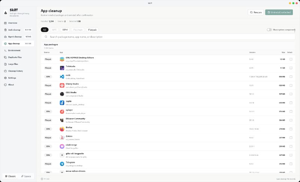The width and height of the screenshot is (300, 182).
Task: Open About info icon
Action: tap(5, 85)
